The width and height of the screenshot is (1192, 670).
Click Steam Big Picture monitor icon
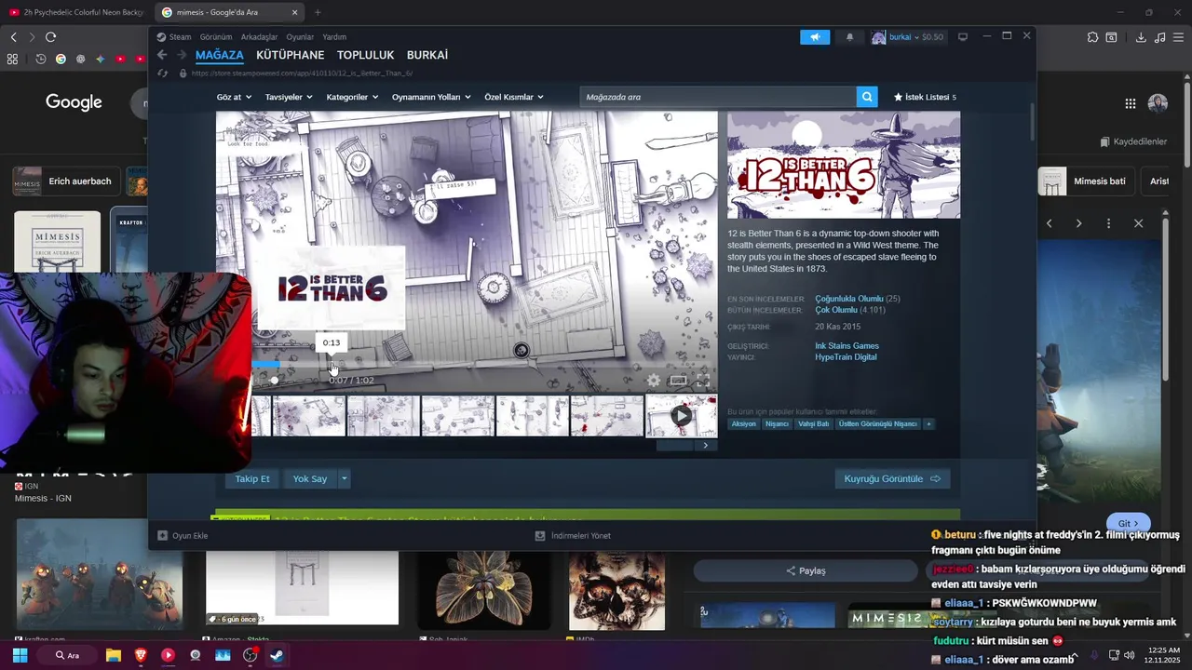pos(963,36)
